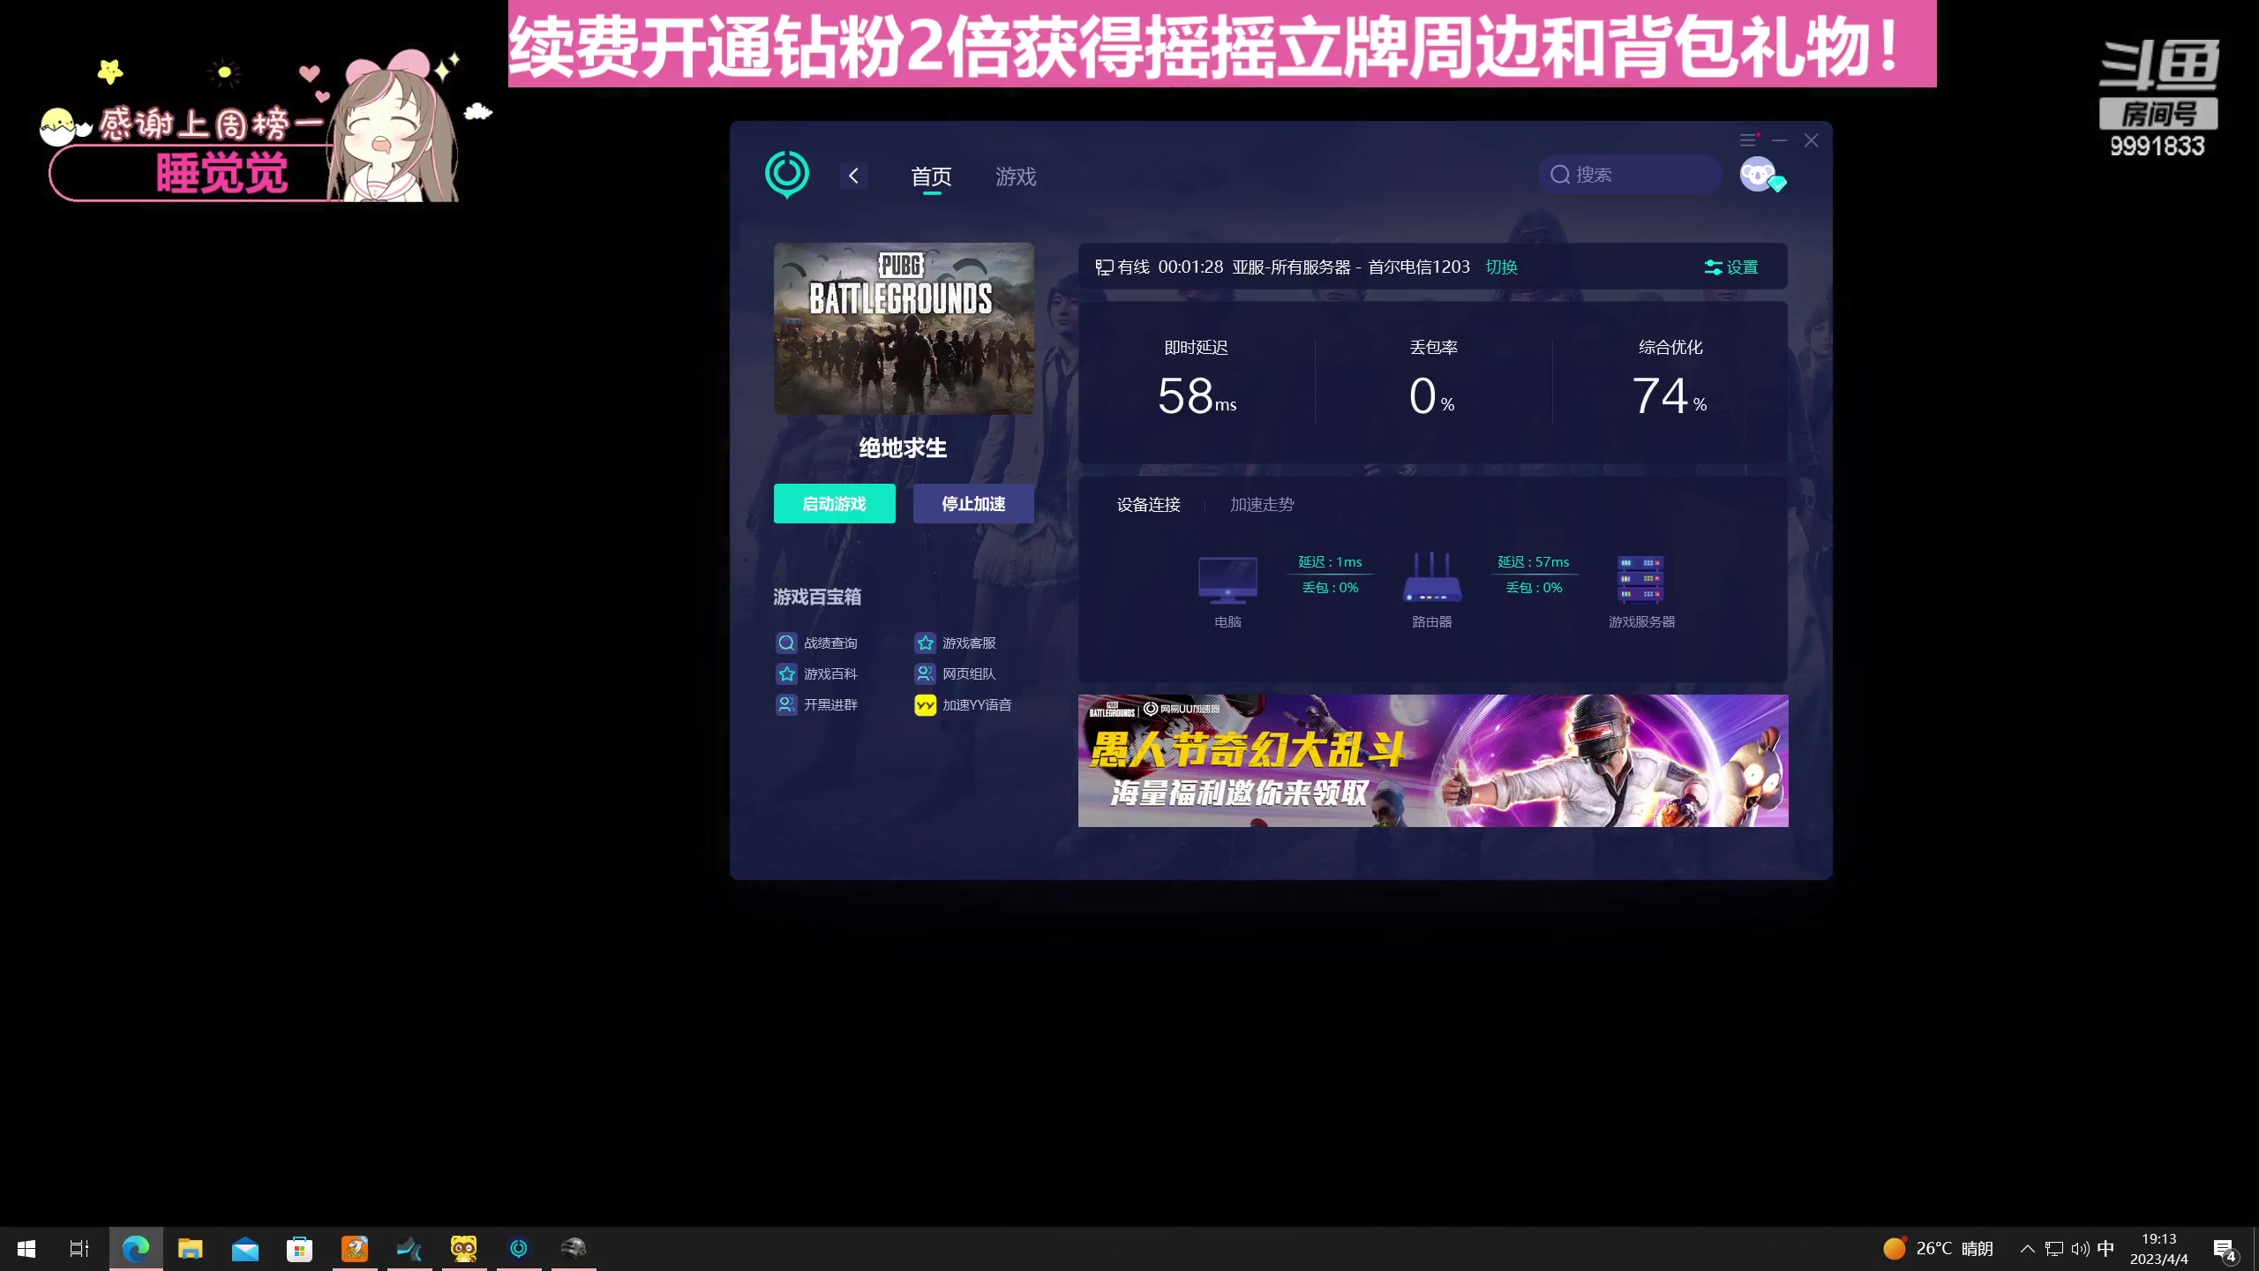Screen dimensions: 2259x1271
Task: Open the notification center icon
Action: point(2225,1249)
